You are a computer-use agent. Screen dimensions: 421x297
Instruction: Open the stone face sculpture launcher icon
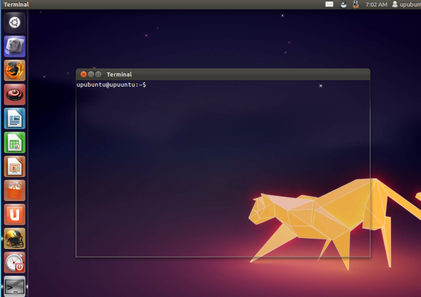[x=14, y=47]
